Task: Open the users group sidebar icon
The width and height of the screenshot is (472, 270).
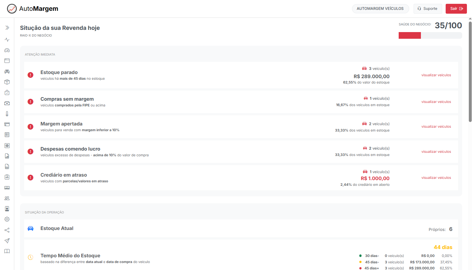Action: (7, 198)
